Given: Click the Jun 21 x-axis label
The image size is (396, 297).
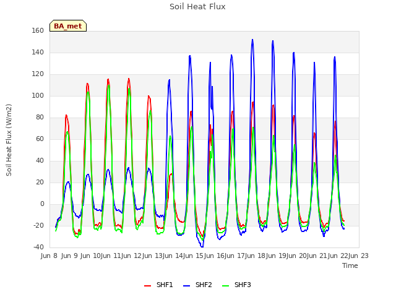Looking at the screenshot, I should [x=317, y=256].
